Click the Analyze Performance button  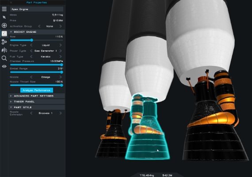[37, 90]
